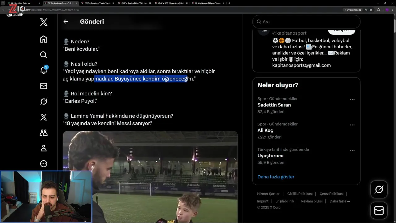Viewport: 396px width, 223px height.
Task: Open more options for Uyuşturucu trend
Action: coord(352,151)
